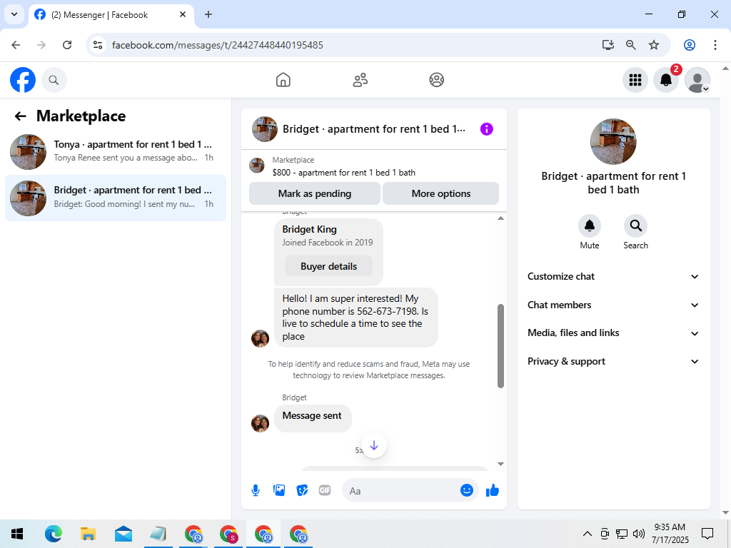
Task: Expand Media, files and links section
Action: (x=613, y=333)
